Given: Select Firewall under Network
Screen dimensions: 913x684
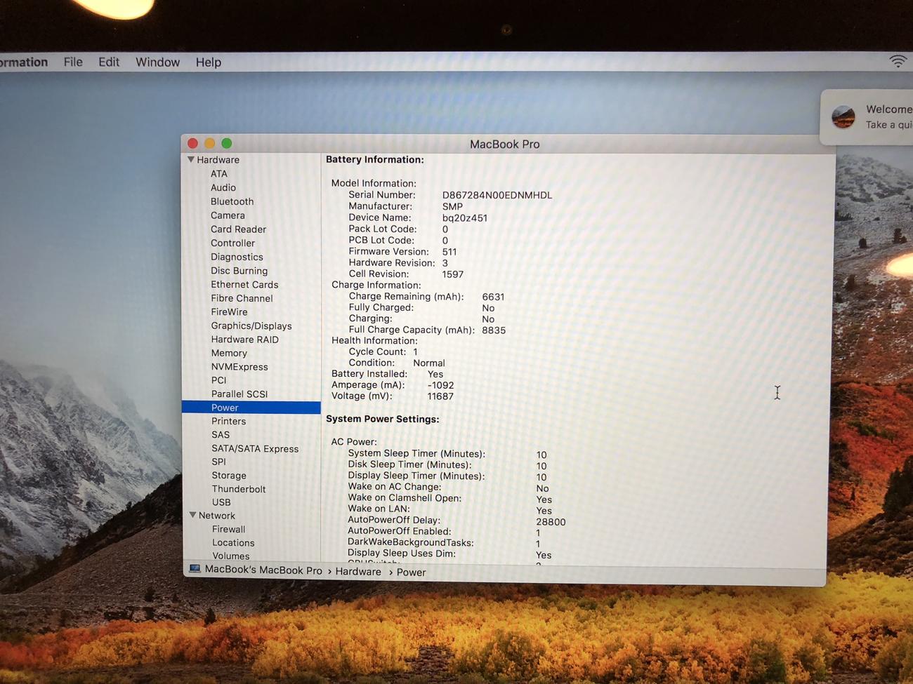Looking at the screenshot, I should tap(229, 530).
